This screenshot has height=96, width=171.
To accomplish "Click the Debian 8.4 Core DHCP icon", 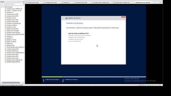I will 6,31.
